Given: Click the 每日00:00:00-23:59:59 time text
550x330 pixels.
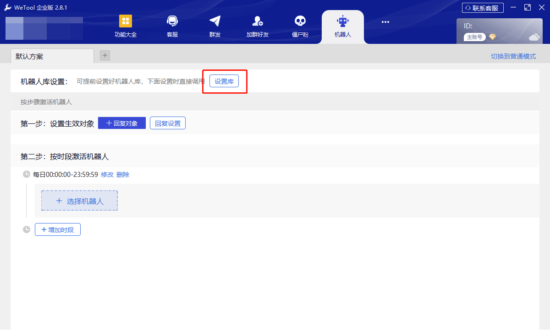Looking at the screenshot, I should 66,175.
